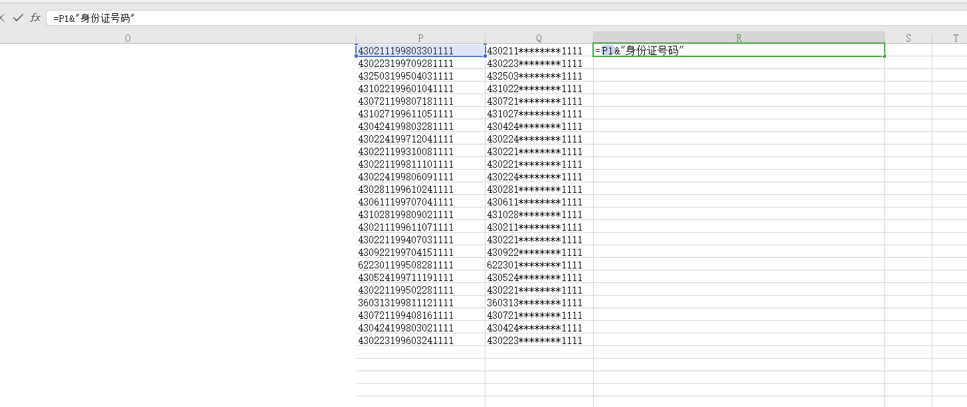Select cell 430524199711191111
This screenshot has width=967, height=407.
420,277
